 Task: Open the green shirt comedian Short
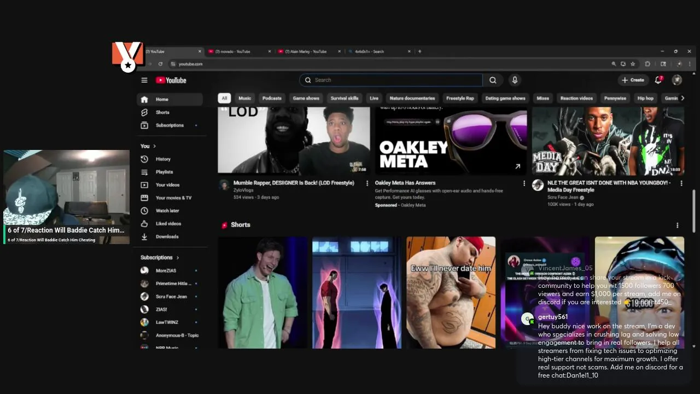(262, 293)
